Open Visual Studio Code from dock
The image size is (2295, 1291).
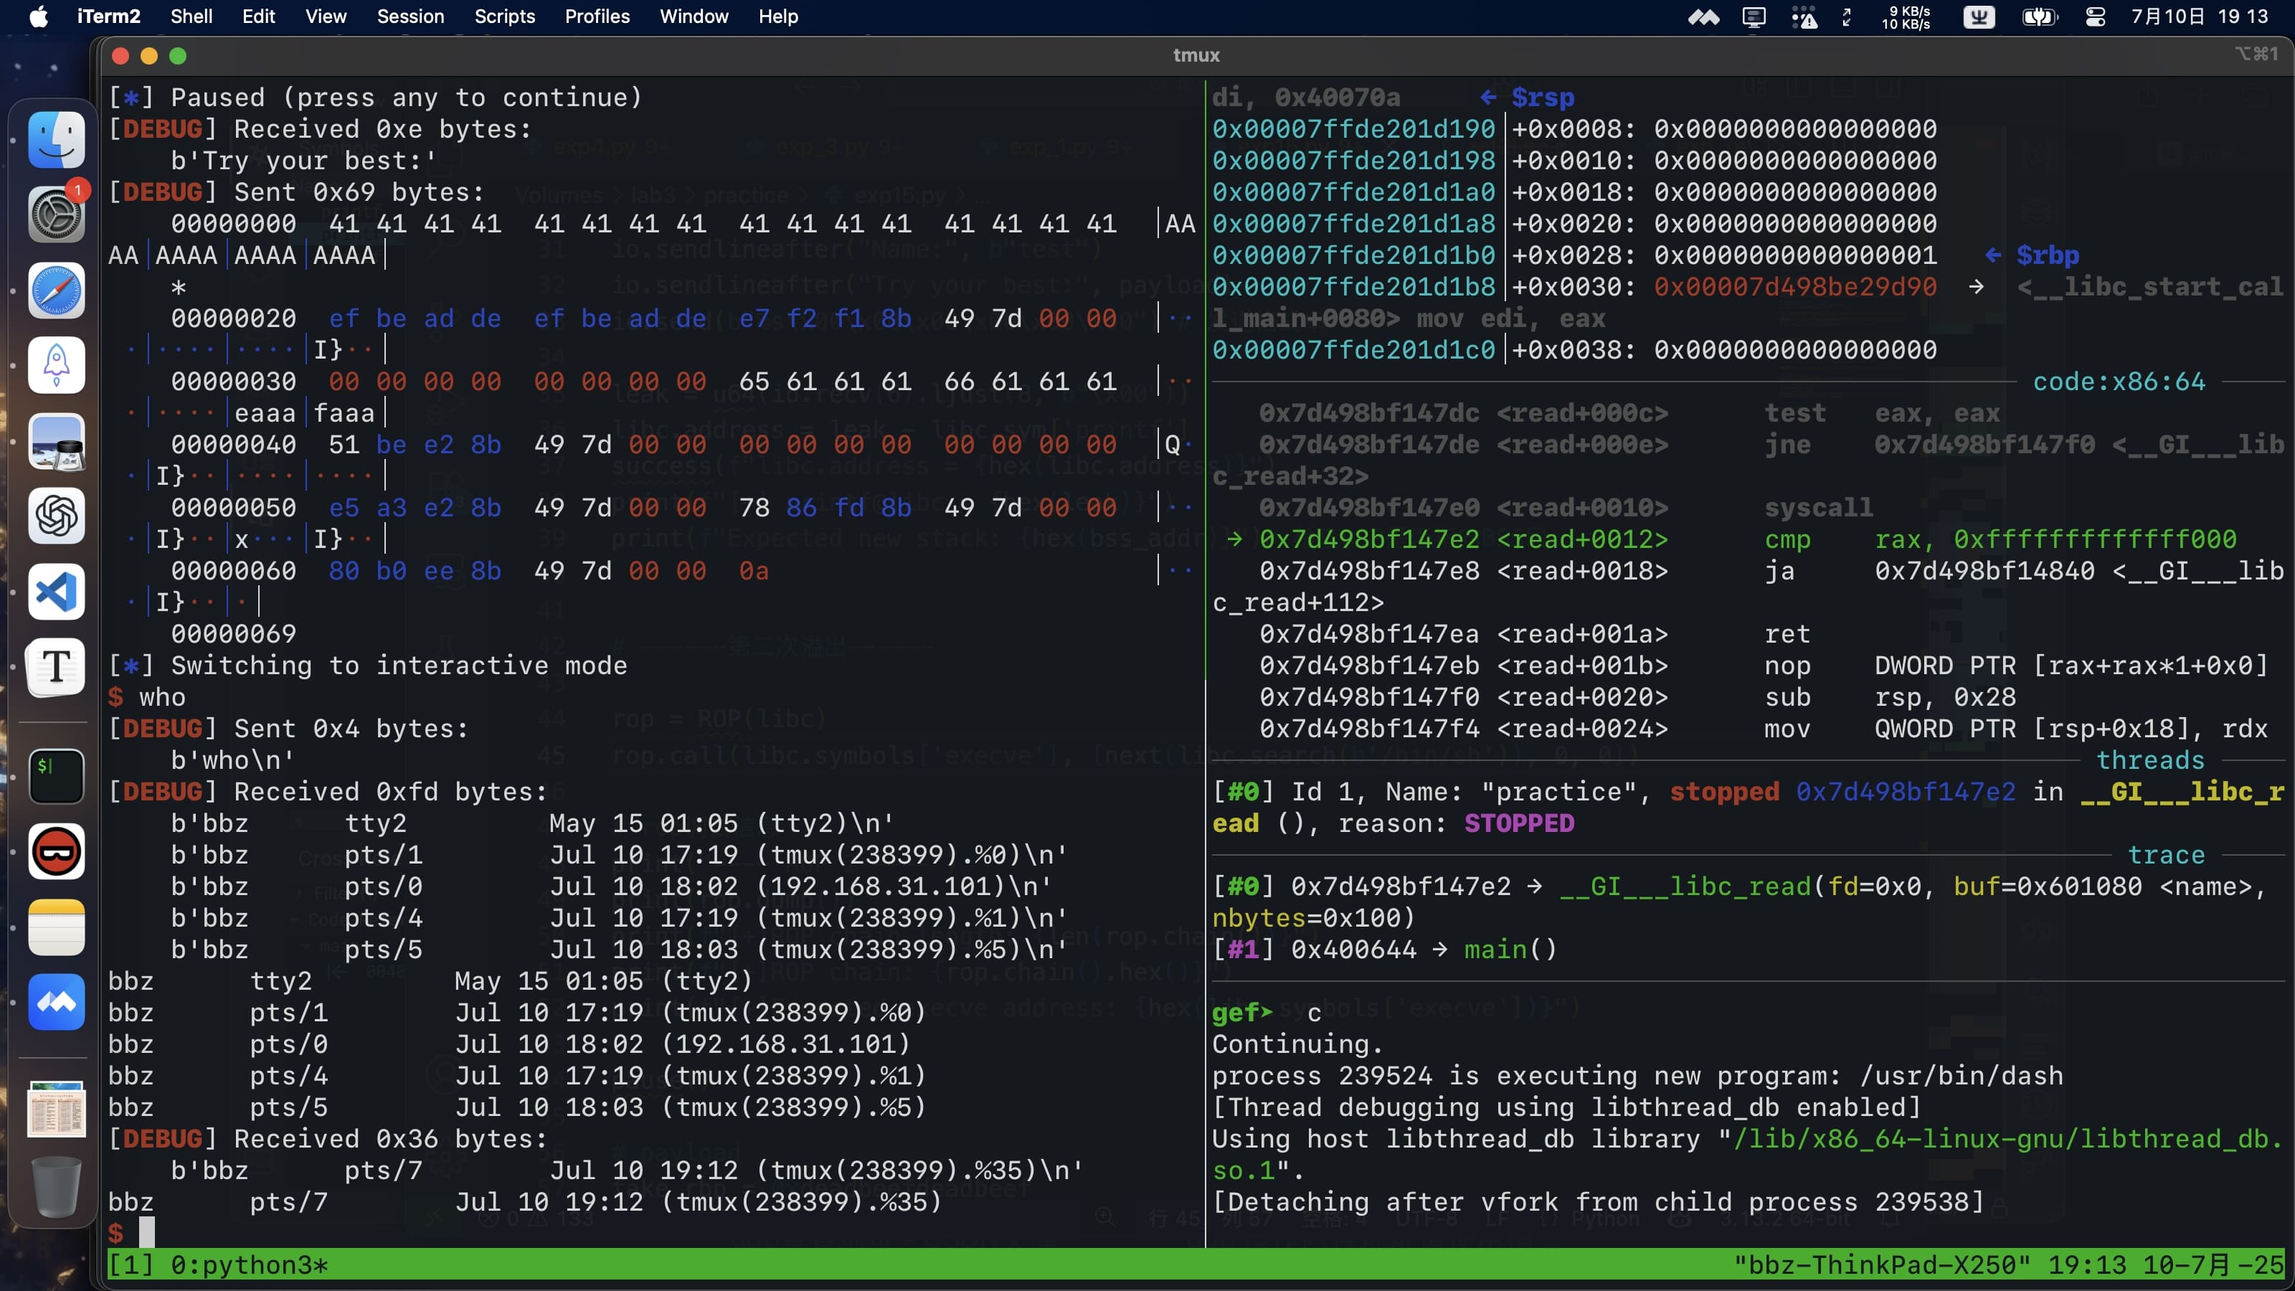[x=56, y=592]
